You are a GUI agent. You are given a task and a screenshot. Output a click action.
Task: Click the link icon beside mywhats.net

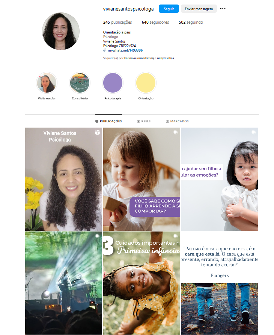105,50
